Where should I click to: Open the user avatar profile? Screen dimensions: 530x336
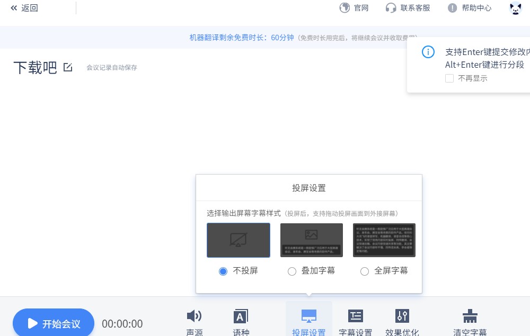click(x=516, y=8)
